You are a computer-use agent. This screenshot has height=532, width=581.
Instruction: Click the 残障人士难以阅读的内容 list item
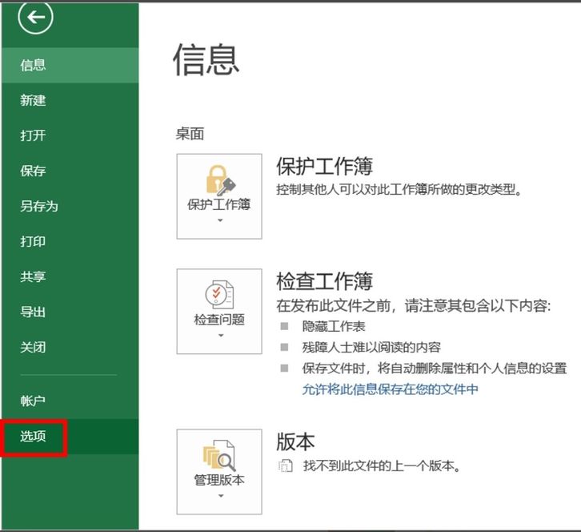(x=371, y=347)
